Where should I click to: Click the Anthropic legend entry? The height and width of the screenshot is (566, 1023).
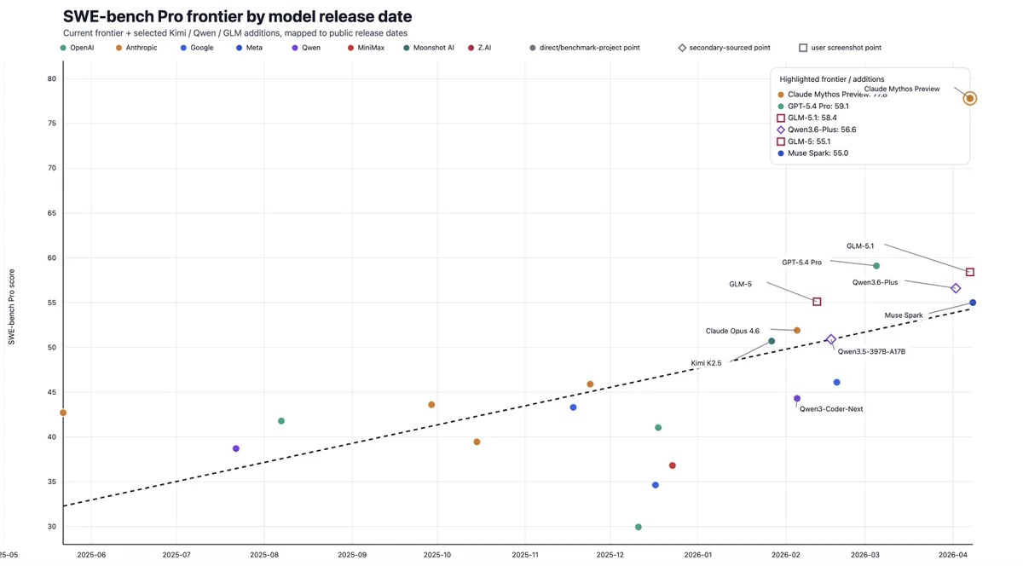tap(136, 48)
